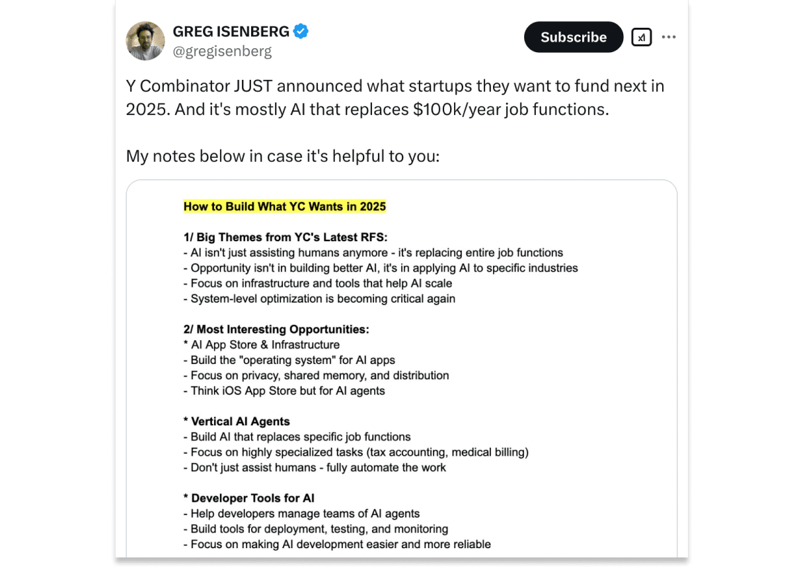
Task: Open the three-dot more options menu
Action: (x=669, y=37)
